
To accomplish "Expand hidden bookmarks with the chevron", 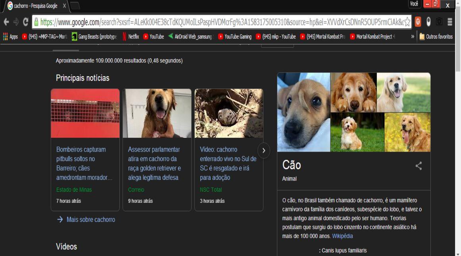I will point(413,37).
